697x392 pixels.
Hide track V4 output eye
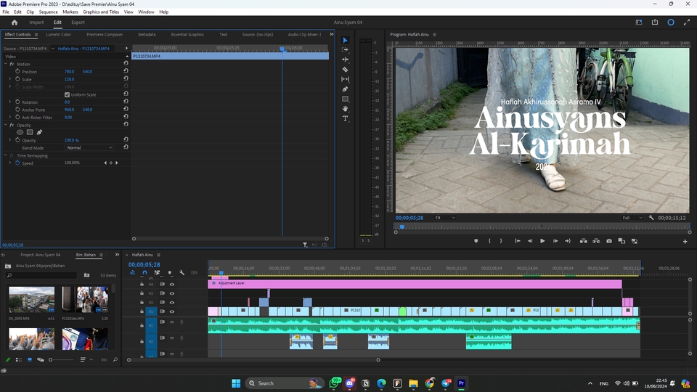click(x=171, y=285)
